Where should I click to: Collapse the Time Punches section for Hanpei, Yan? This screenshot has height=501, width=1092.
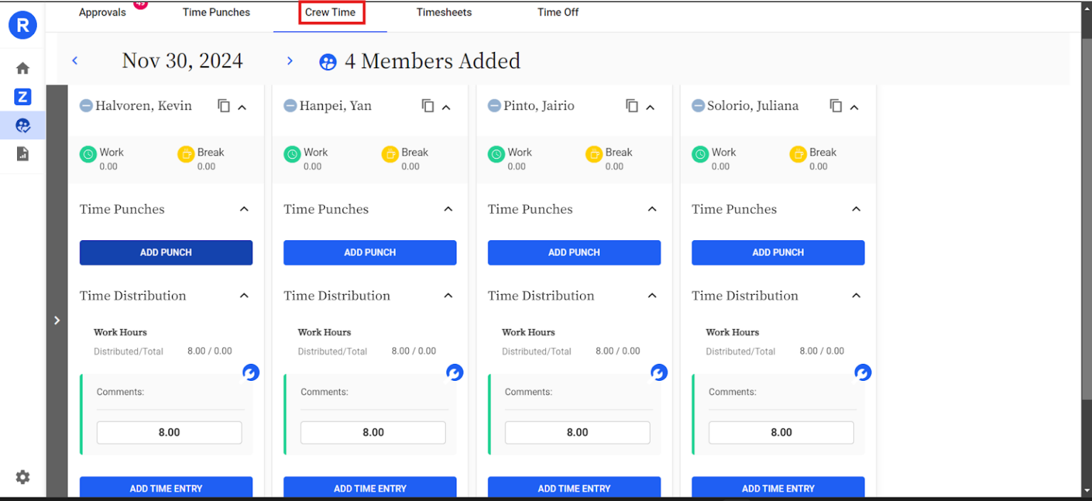(x=448, y=209)
